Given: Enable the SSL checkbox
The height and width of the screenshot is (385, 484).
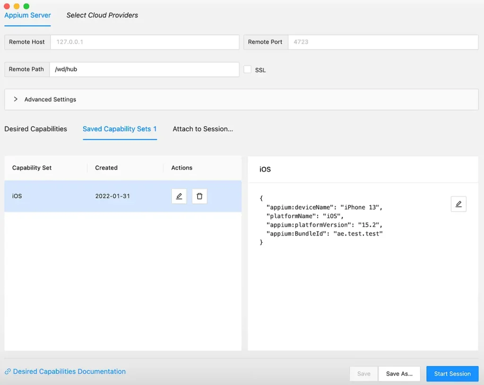Looking at the screenshot, I should tap(248, 69).
